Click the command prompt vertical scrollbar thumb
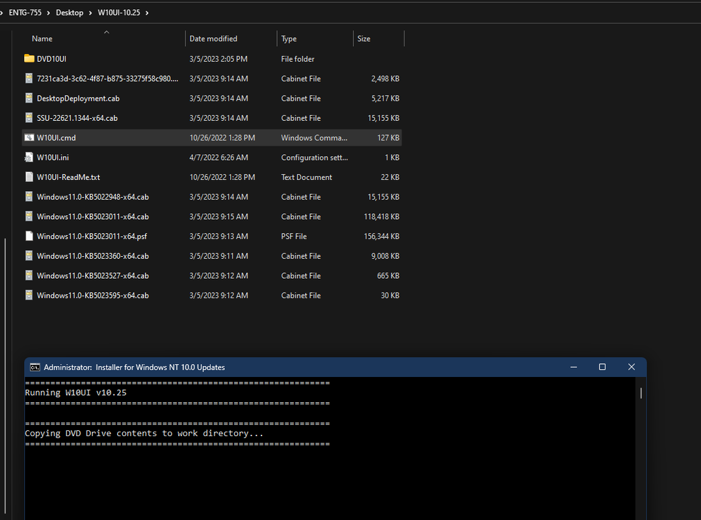This screenshot has width=701, height=520. (641, 393)
